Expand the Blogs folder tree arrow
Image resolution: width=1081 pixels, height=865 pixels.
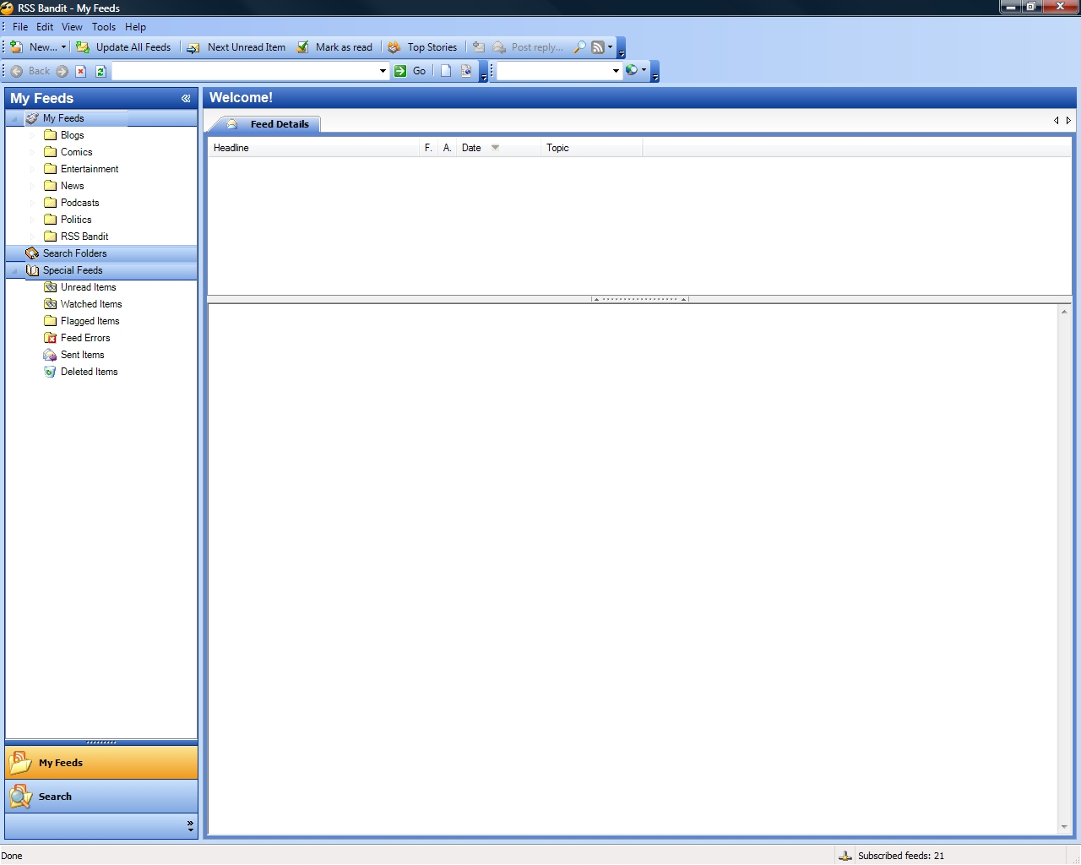33,135
